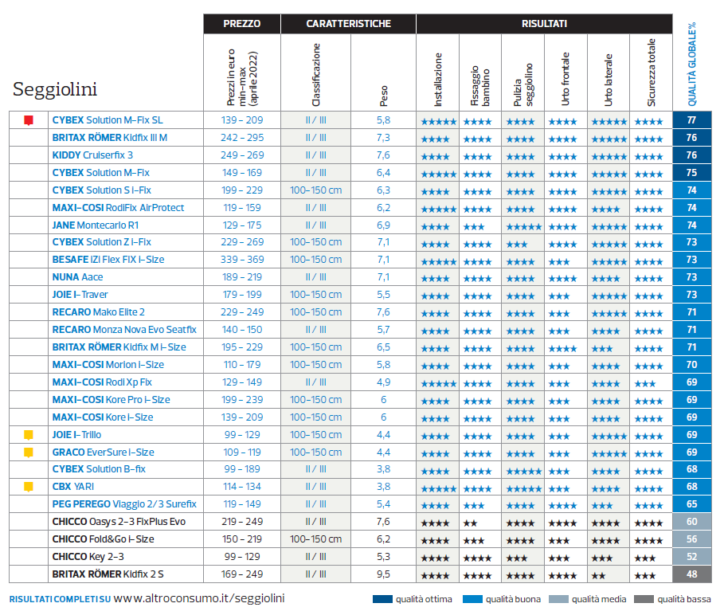Image resolution: width=724 pixels, height=615 pixels.
Task: Click the global quality score 56
Action: [x=691, y=540]
